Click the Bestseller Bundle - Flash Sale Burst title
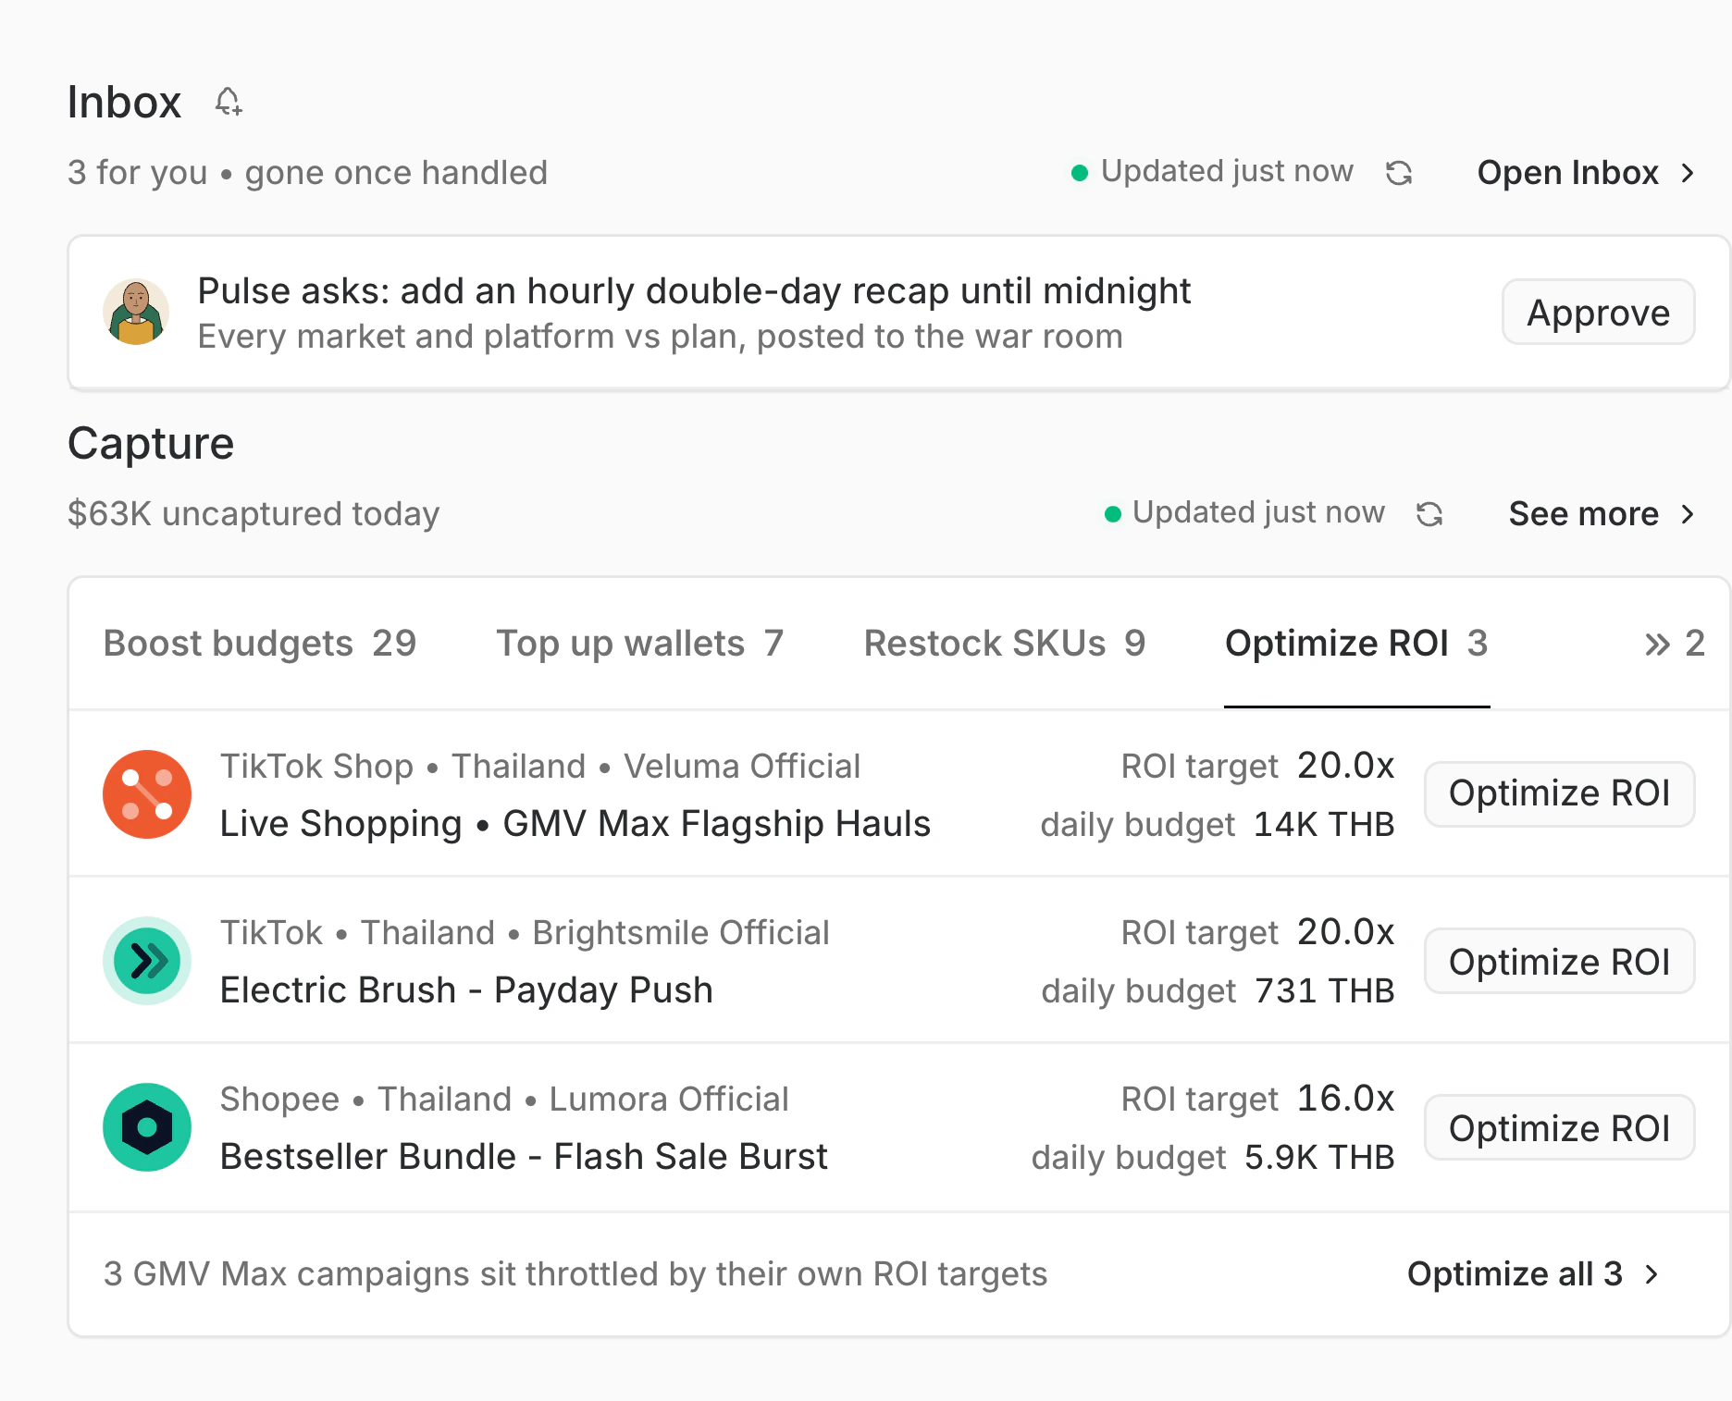Screen dimensions: 1732x1401 [524, 1157]
